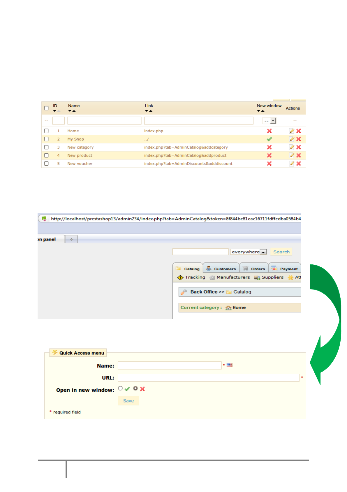
Task: Click the Catalog breadcrumb link
Action: click(242, 292)
